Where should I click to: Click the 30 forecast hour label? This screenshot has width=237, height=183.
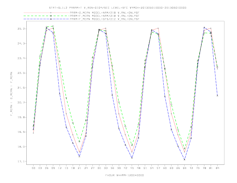click(x=99, y=168)
